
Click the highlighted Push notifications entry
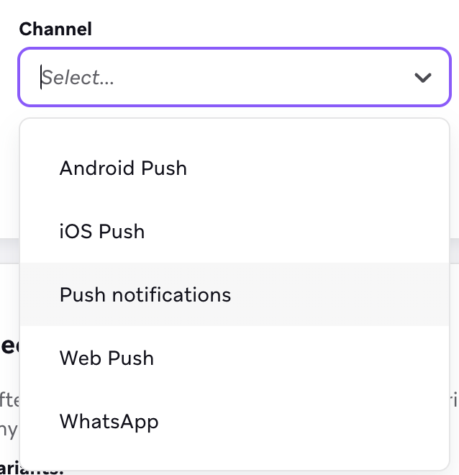(145, 295)
